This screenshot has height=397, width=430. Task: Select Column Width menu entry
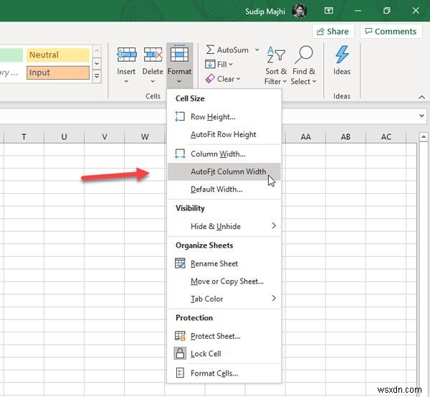[x=224, y=154]
